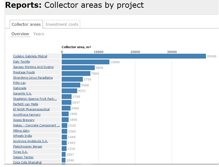
Task: Open the Acuinova Andalucia S.A. link
Action: click(30, 141)
